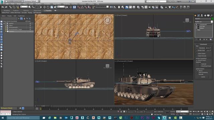Click Pin Stack below modifier stack
214x120 pixels.
197,39
